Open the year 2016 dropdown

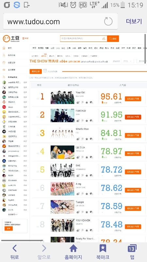127,61
